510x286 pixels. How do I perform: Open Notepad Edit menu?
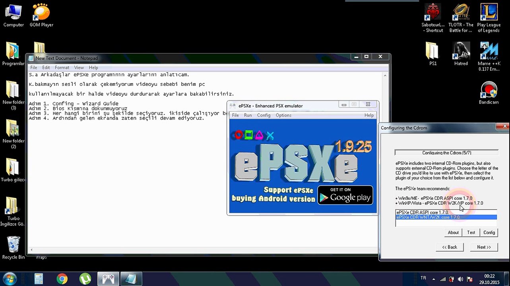click(x=46, y=68)
